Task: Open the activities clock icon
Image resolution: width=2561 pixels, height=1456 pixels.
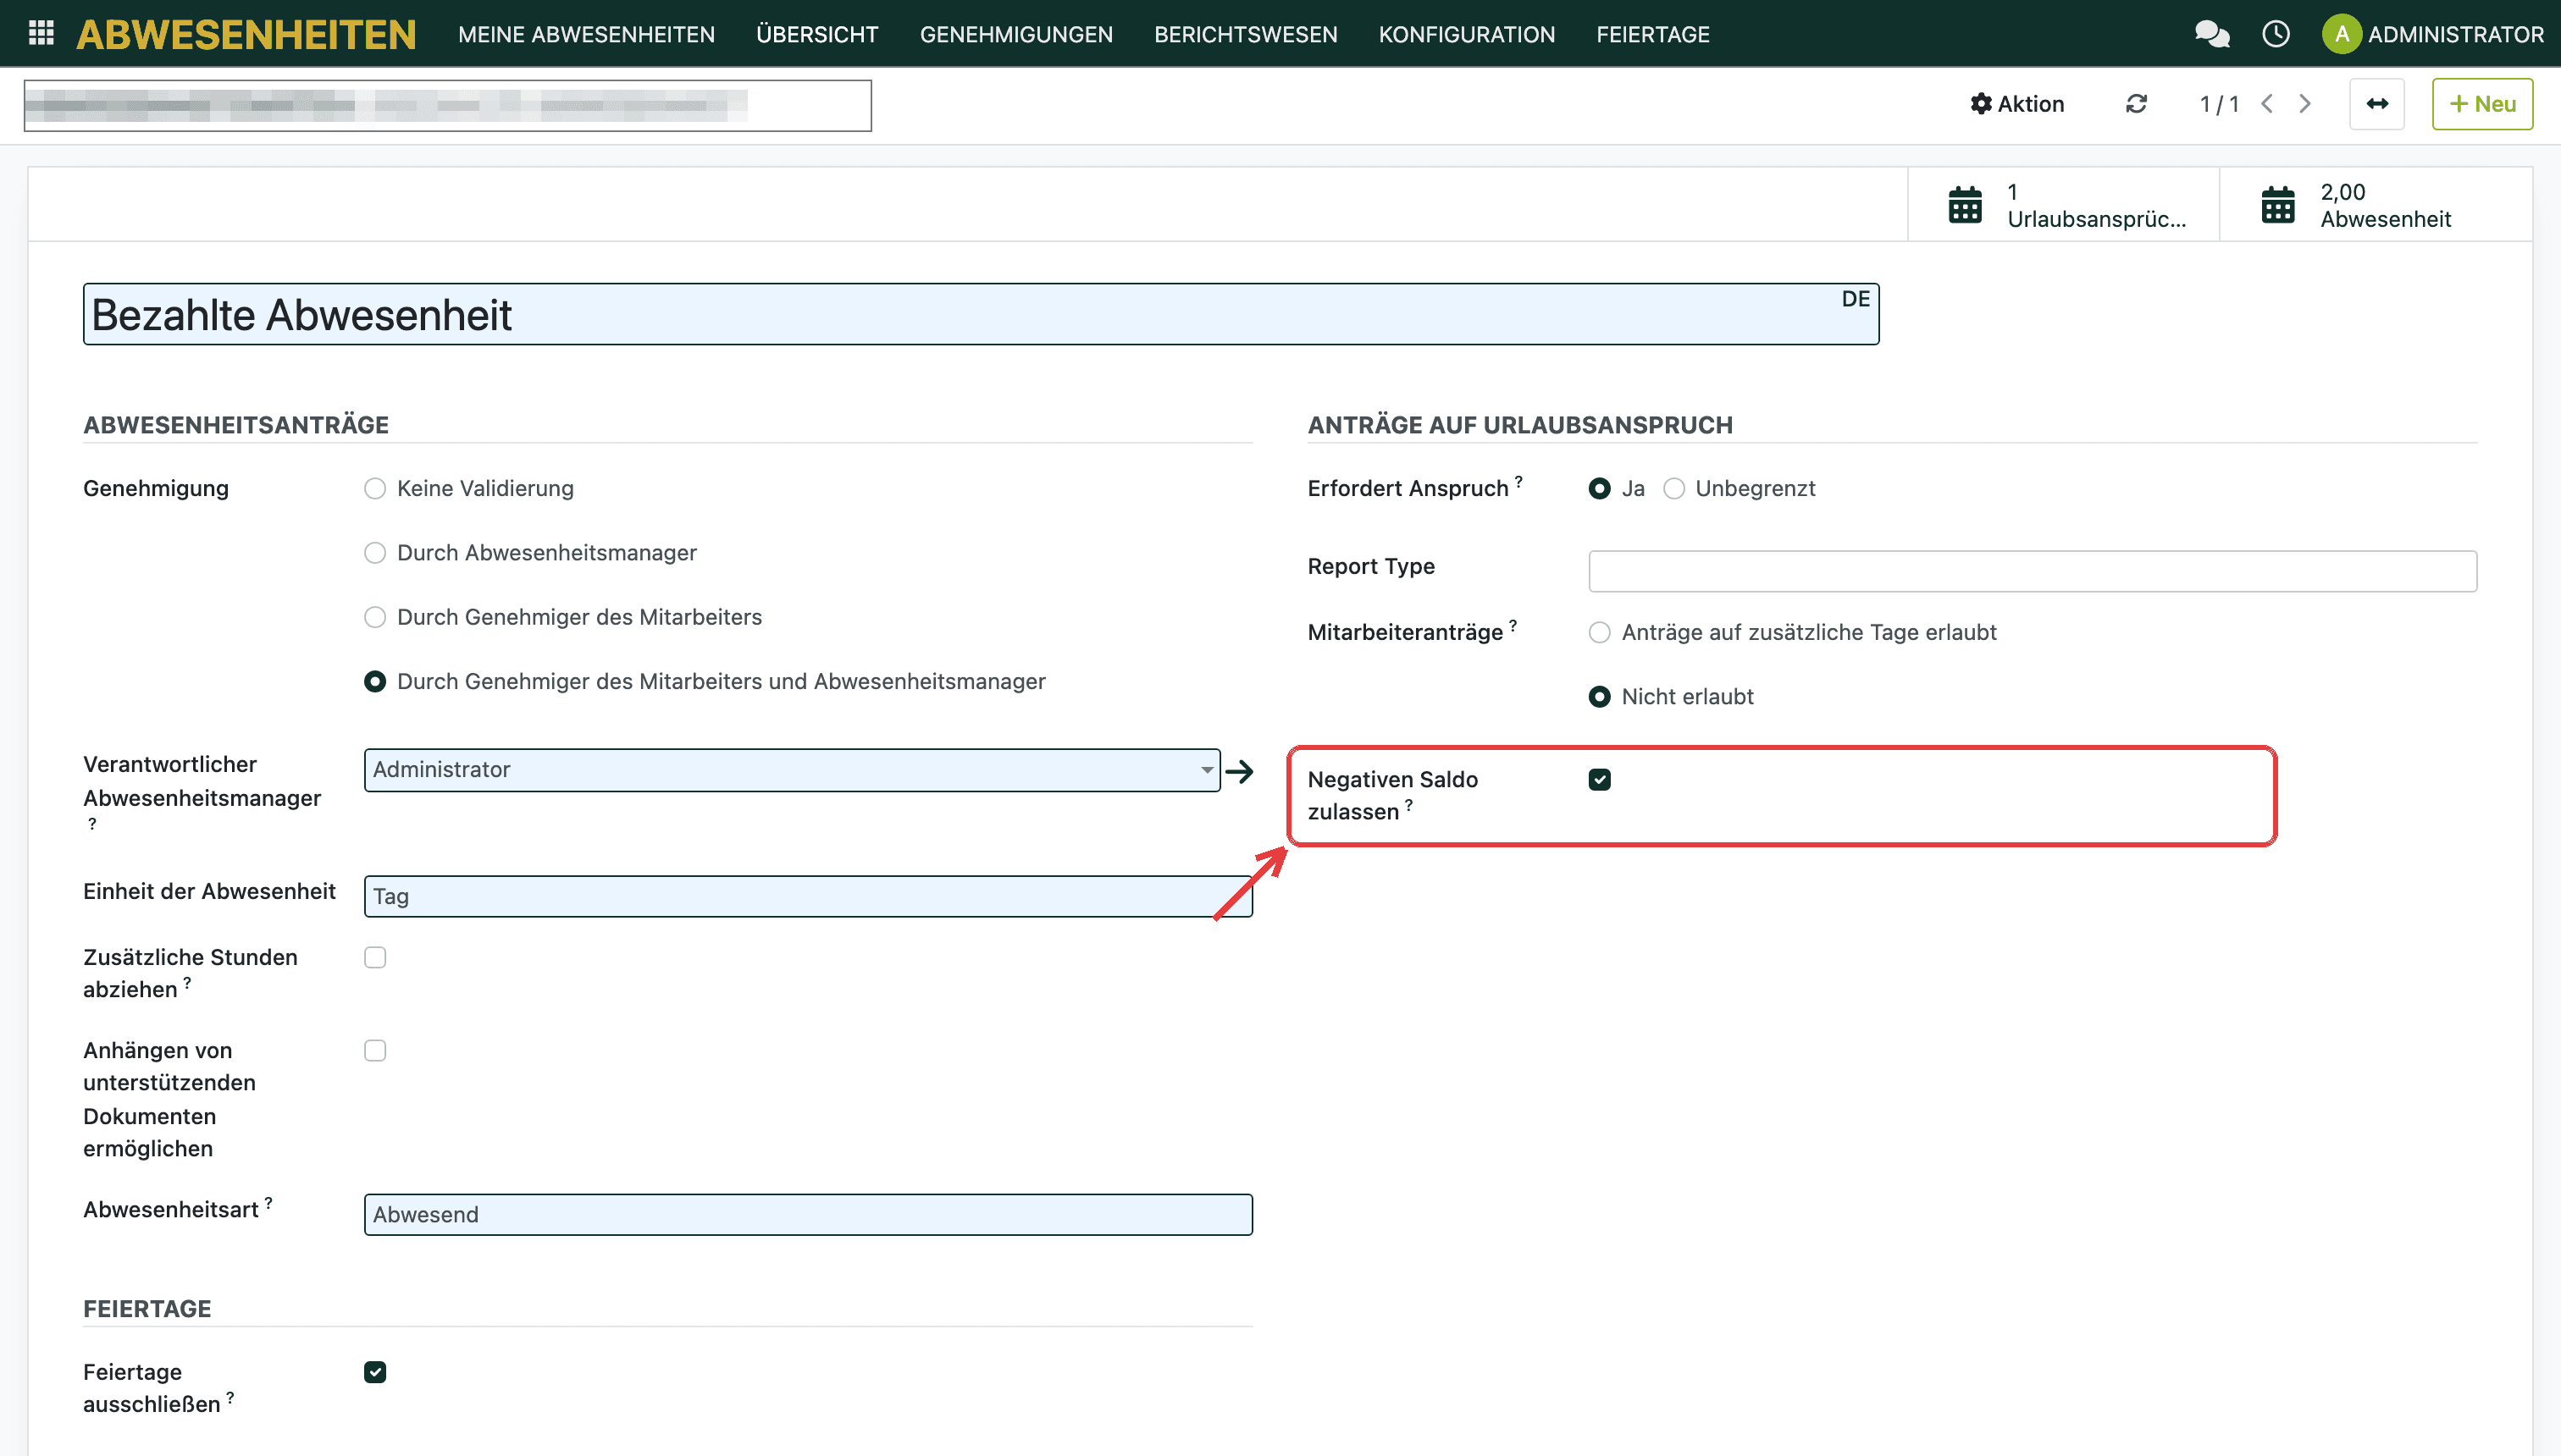Action: (x=2276, y=34)
